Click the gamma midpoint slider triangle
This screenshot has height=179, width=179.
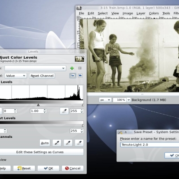[38, 105]
